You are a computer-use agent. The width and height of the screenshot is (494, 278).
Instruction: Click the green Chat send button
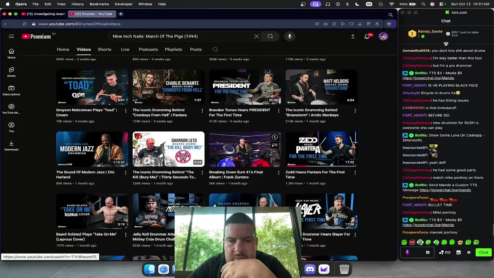484,253
